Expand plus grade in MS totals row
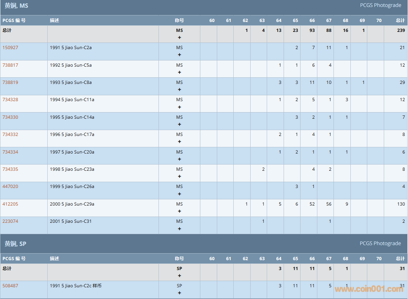 179,38
